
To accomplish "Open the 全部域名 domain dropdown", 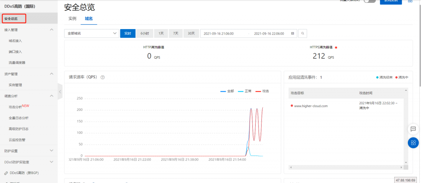I will point(92,34).
